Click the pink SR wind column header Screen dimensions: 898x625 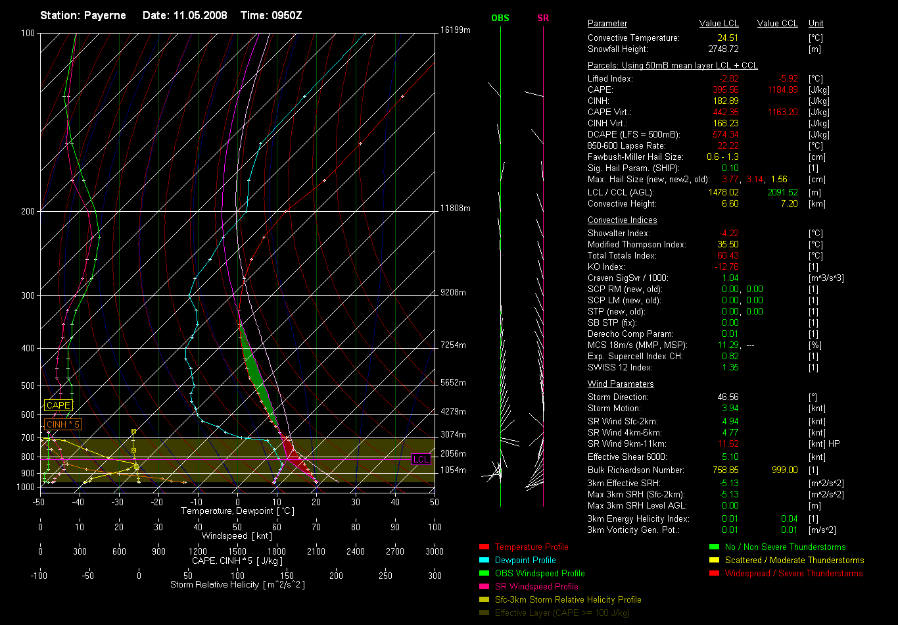pyautogui.click(x=543, y=18)
